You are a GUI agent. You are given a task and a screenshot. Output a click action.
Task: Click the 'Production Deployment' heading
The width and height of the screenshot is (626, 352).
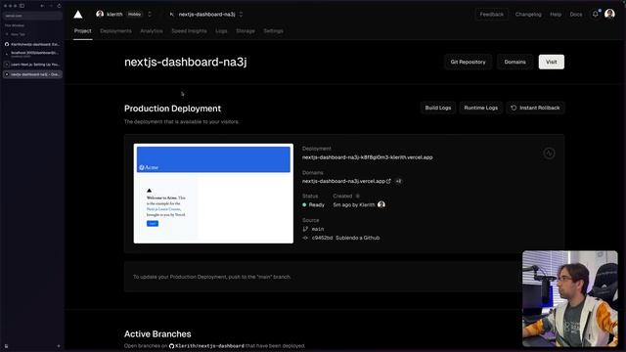coord(172,109)
